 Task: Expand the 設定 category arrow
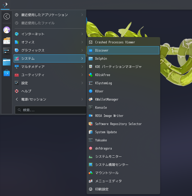click(x=82, y=83)
